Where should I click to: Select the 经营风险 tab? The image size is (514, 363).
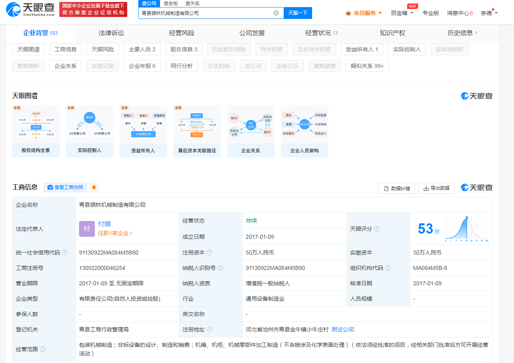182,33
